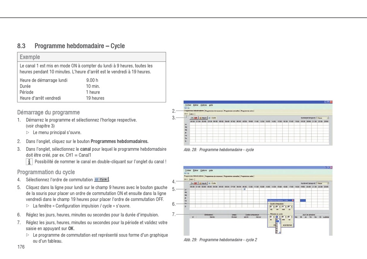This screenshot has width=367, height=259.
Task: Click the value "10 min." in the example table
Action: pyautogui.click(x=93, y=86)
